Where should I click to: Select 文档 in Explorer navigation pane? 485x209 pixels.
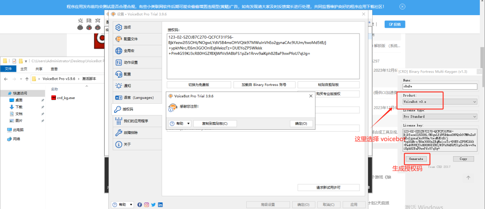click(19, 114)
